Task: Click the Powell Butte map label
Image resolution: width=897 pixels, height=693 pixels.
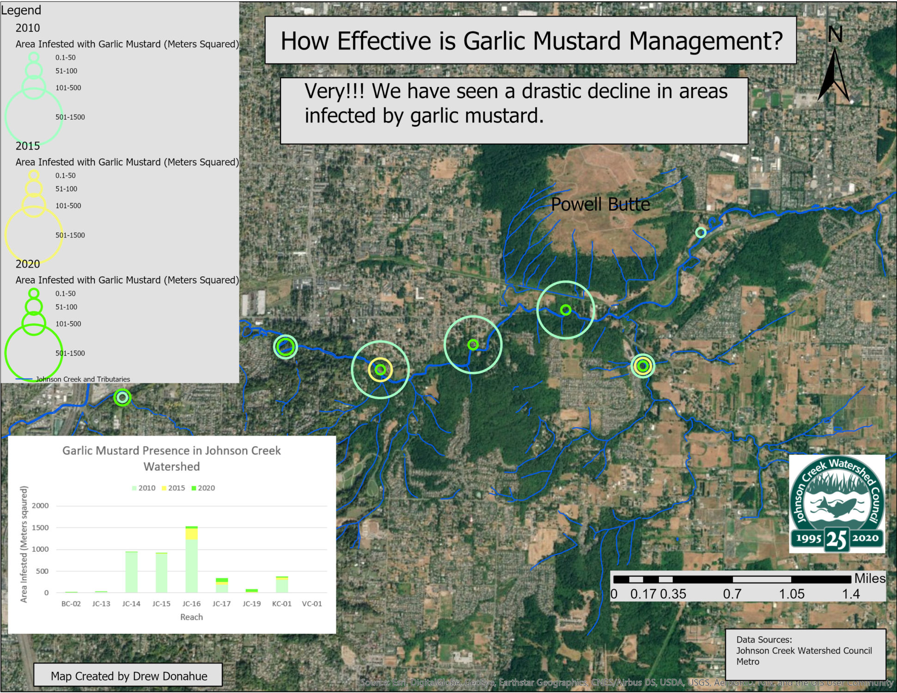Action: pos(600,204)
